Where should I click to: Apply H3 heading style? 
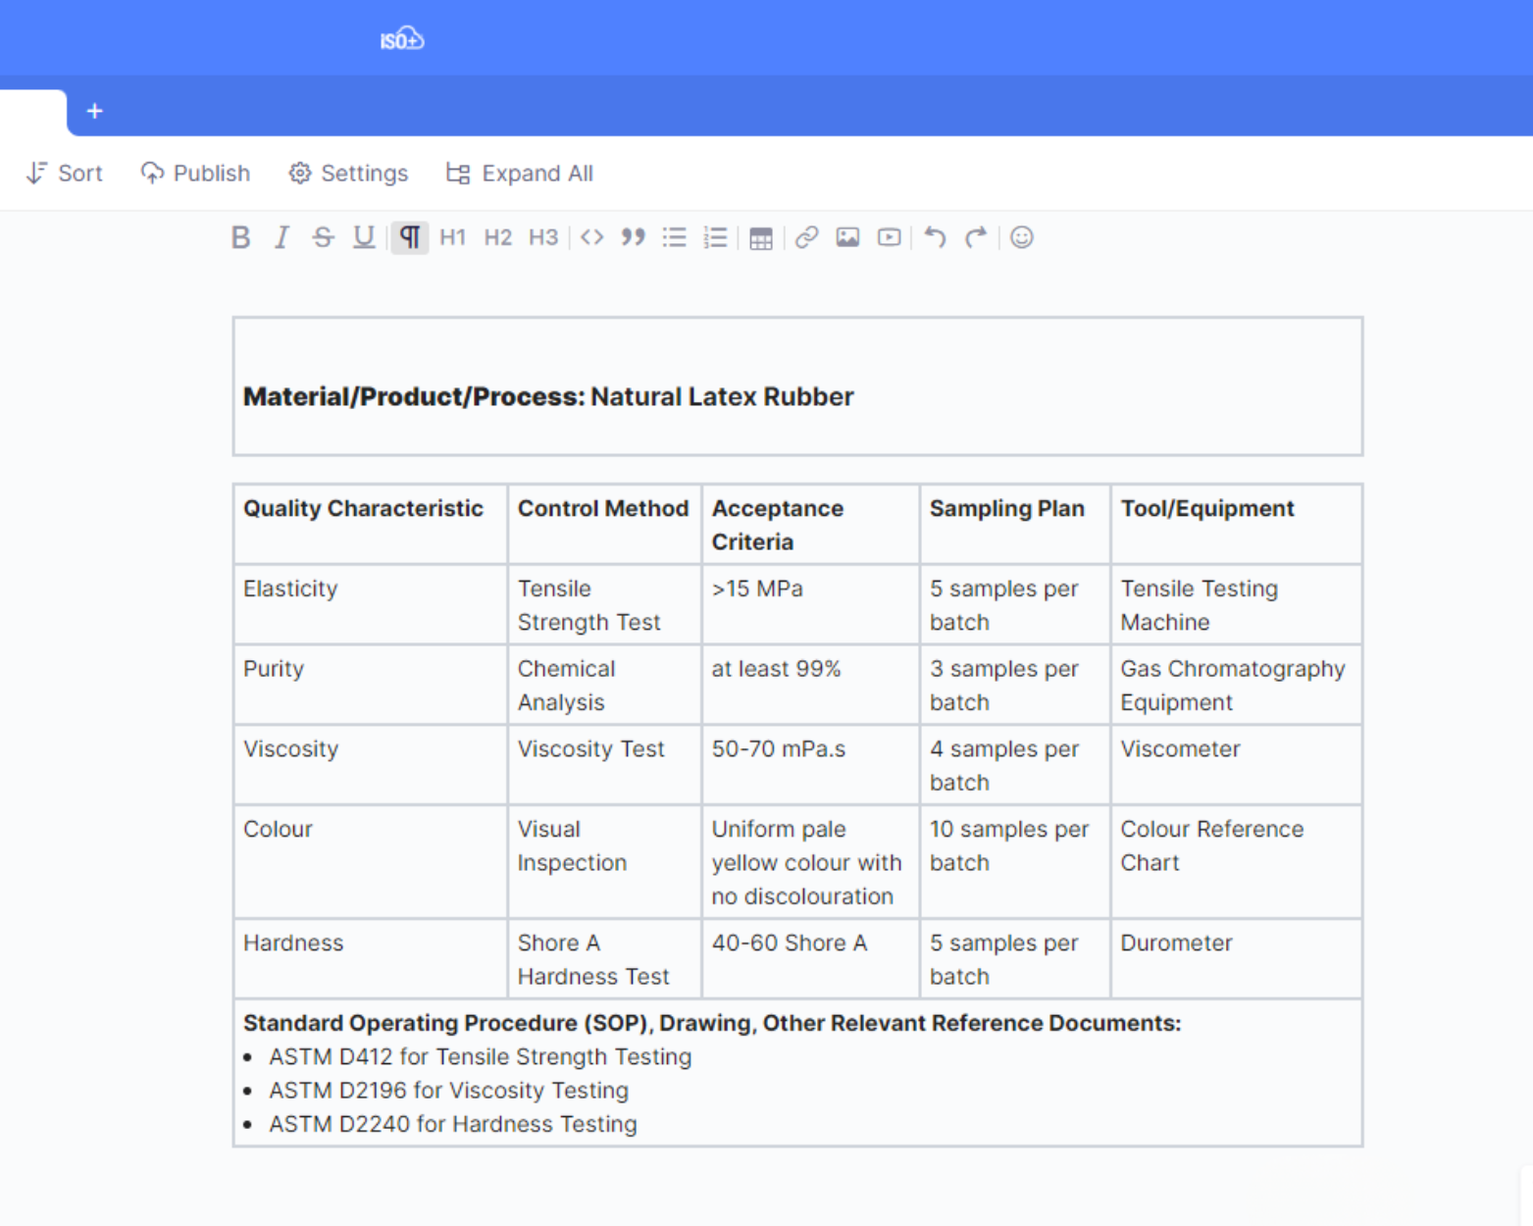tap(542, 237)
